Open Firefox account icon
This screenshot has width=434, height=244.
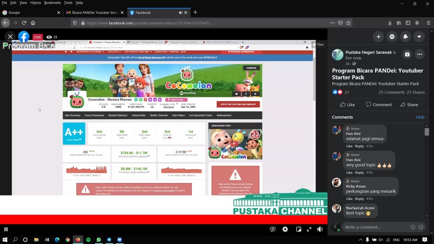(x=417, y=23)
